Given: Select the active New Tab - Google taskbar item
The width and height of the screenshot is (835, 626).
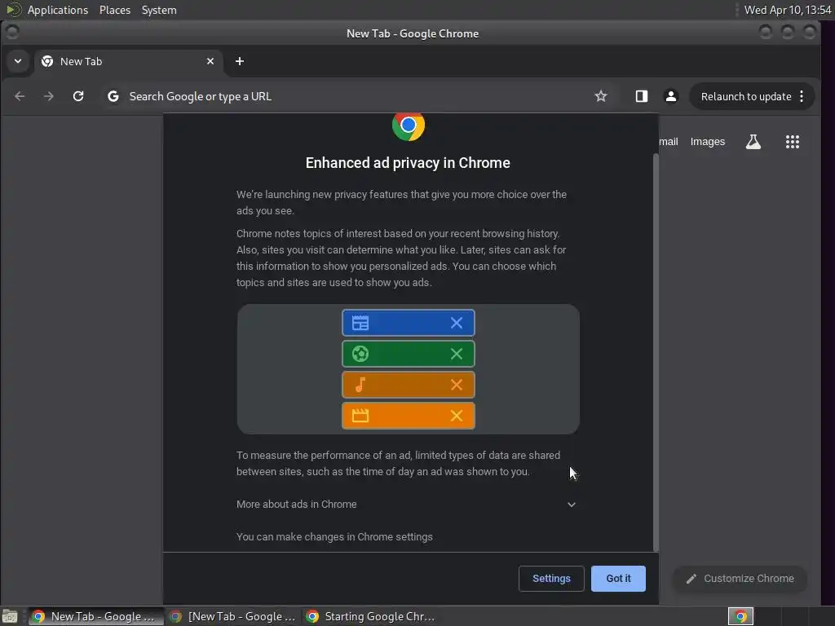Looking at the screenshot, I should click(95, 616).
